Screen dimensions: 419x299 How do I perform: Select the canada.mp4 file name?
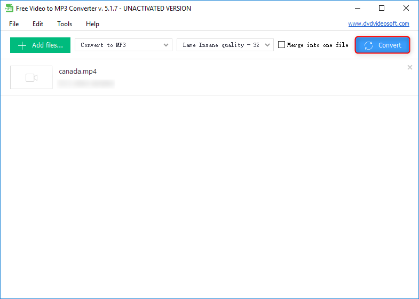coord(77,71)
